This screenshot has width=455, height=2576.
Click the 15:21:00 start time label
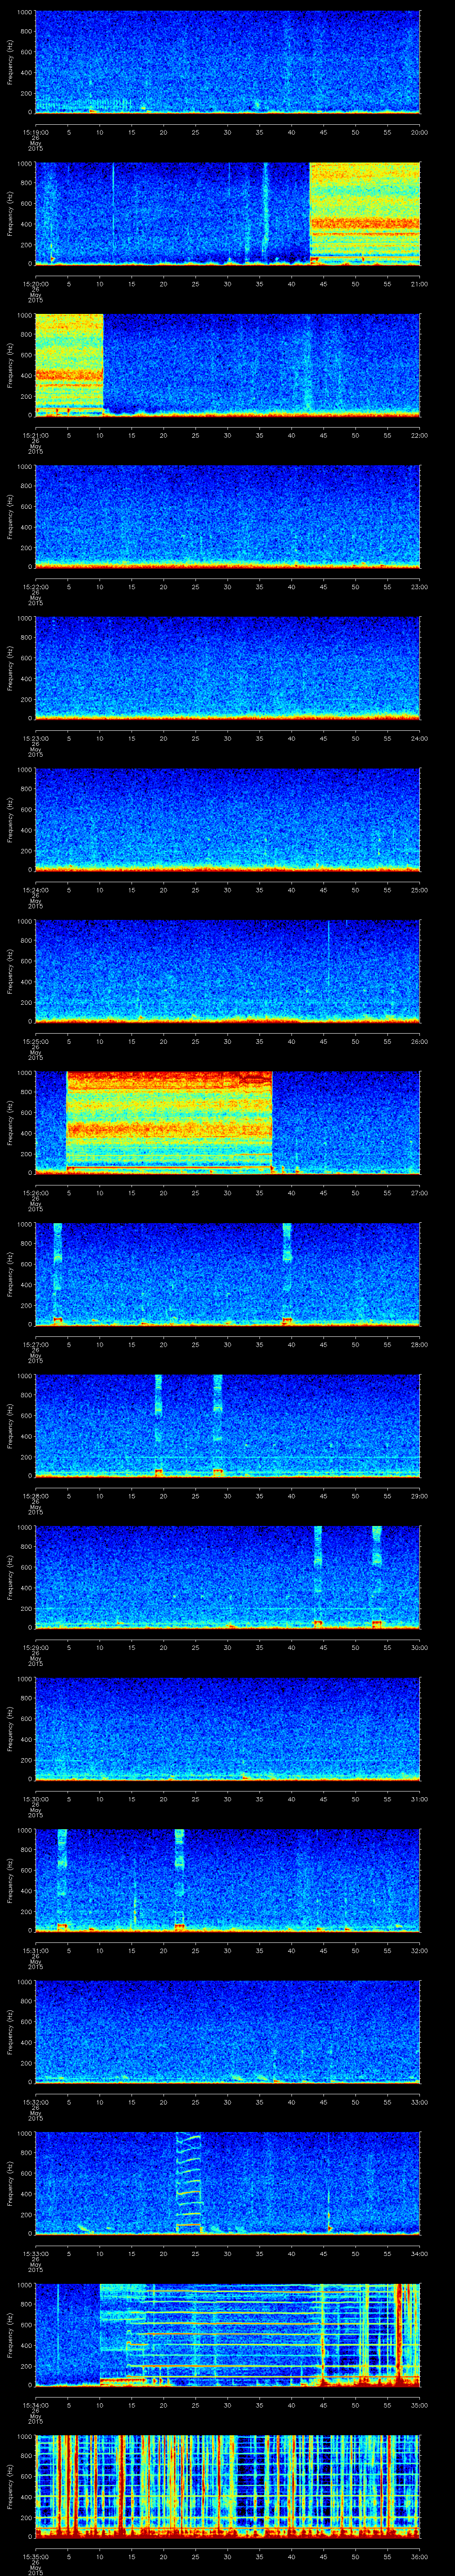click(x=35, y=435)
